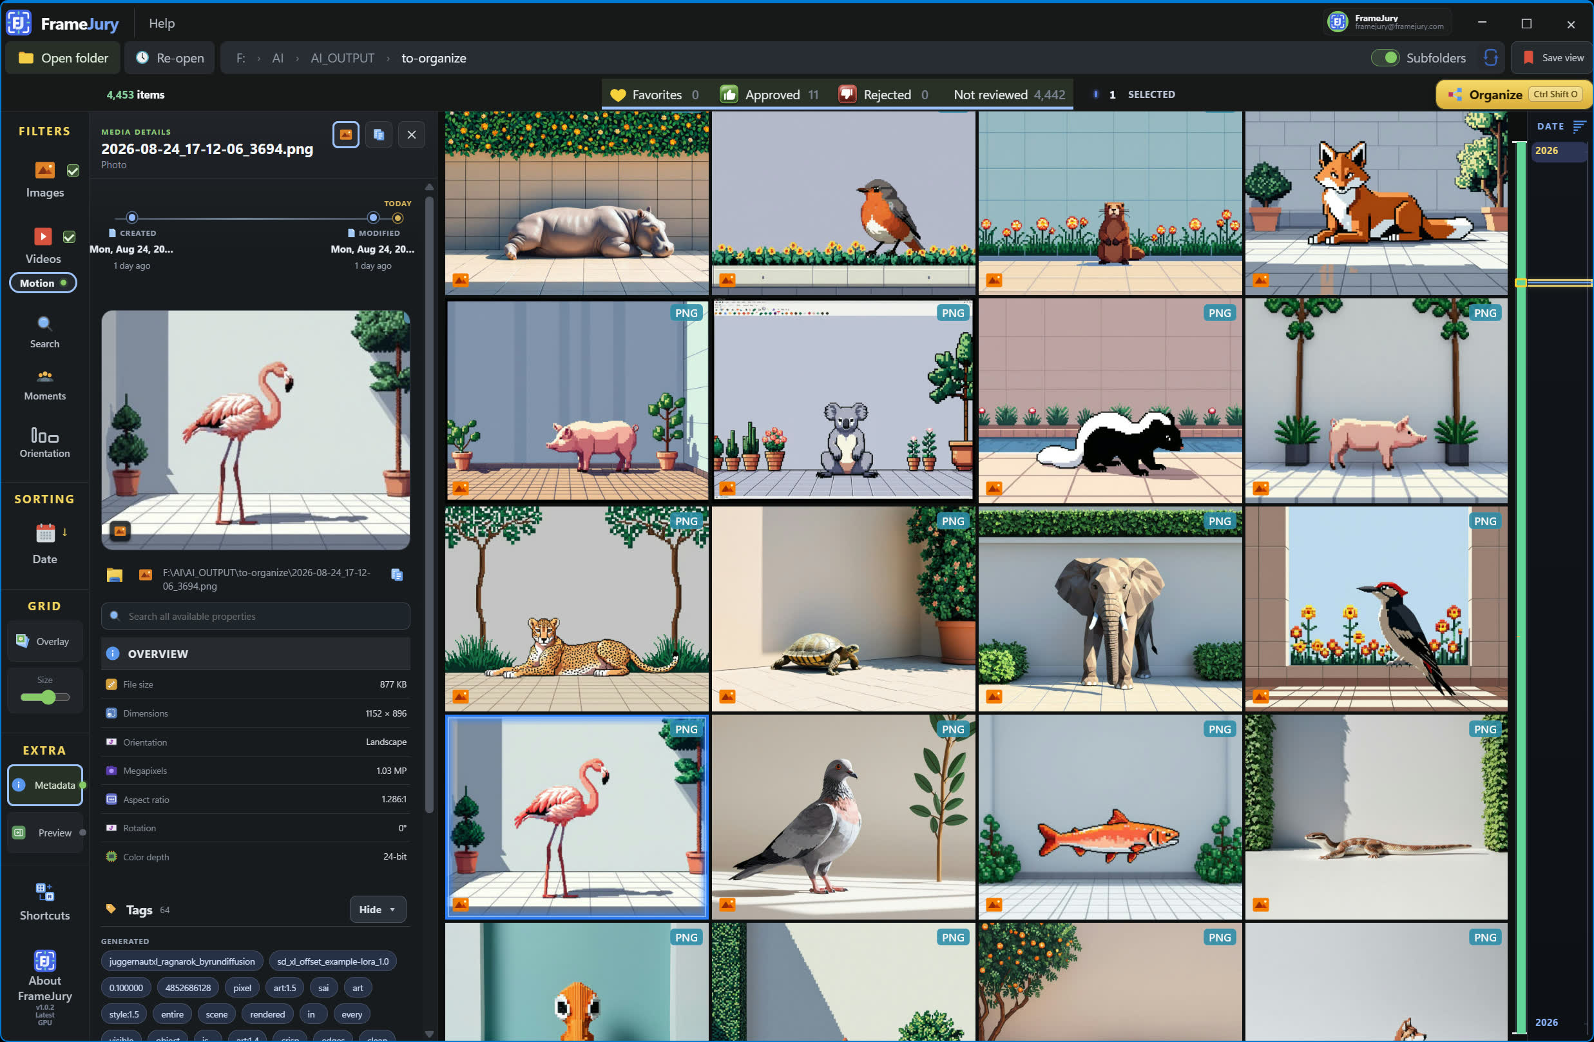Viewport: 1594px width, 1042px height.
Task: Copy media details with the copy icon
Action: 378,135
